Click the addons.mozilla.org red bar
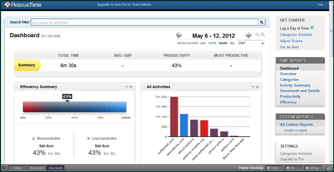Viewport: 334px width, 172px height. click(x=204, y=128)
